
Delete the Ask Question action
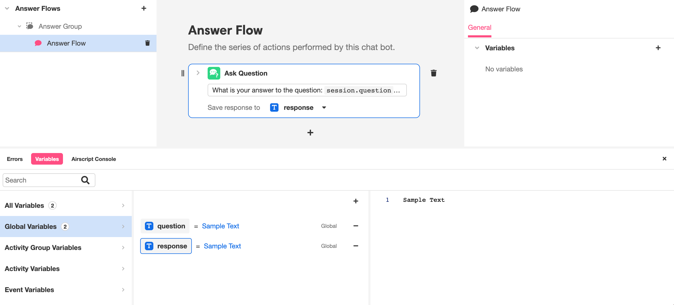pos(433,73)
